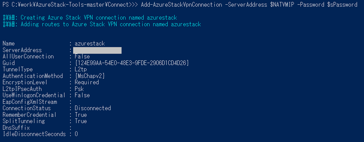Click the RememberCredential value True
This screenshot has width=364, height=142.
tap(81, 114)
